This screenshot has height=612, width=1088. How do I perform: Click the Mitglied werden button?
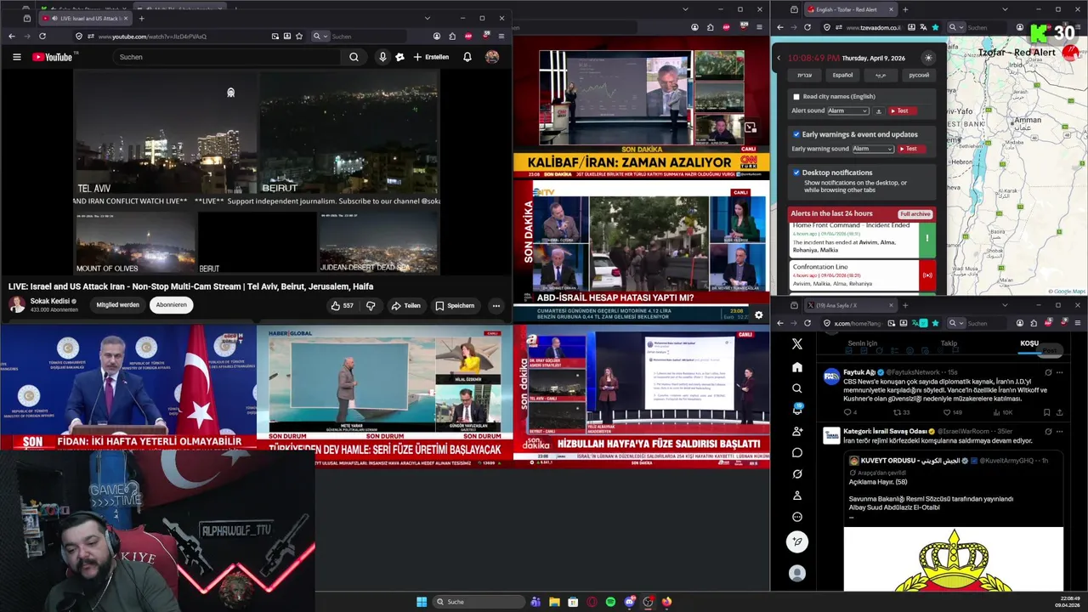[117, 305]
